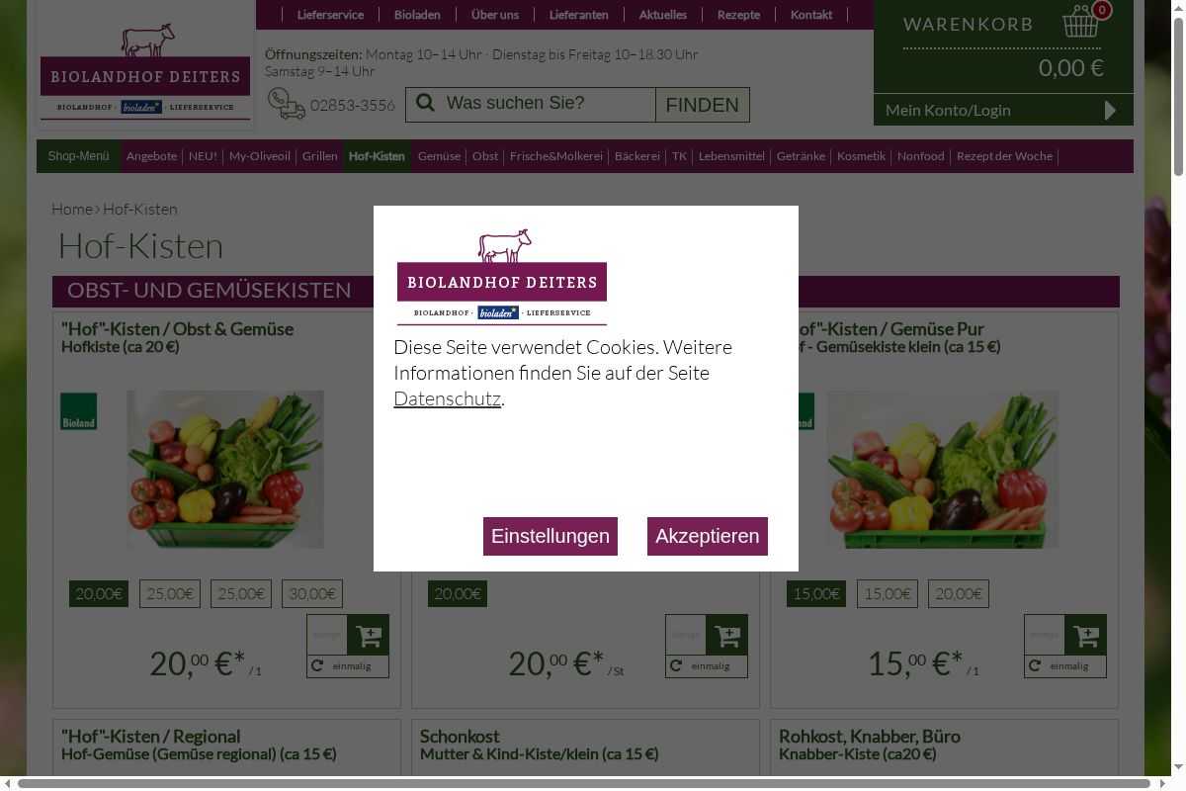Click the Bioland badge on the Hofkiste product
The image size is (1186, 791).
point(79,411)
